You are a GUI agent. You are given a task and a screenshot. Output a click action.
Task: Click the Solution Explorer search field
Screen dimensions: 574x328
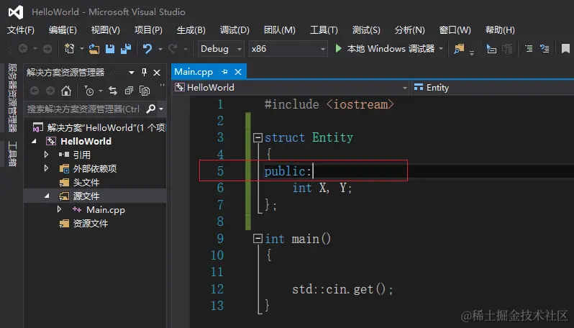84,109
